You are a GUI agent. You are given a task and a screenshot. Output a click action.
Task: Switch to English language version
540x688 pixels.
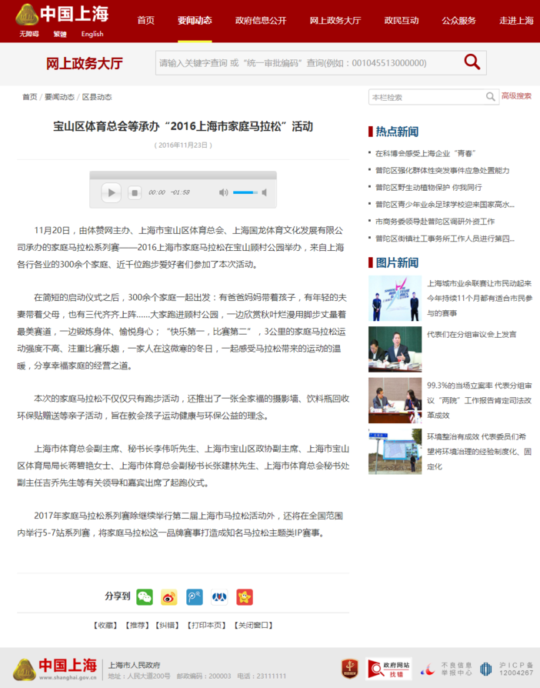(92, 34)
